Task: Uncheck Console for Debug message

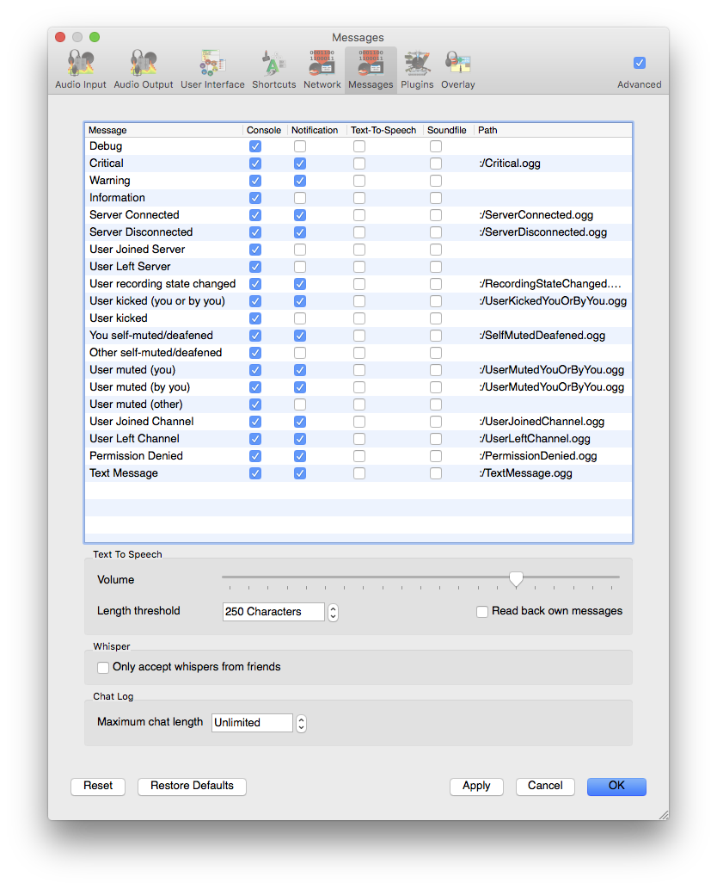Action: coord(255,146)
